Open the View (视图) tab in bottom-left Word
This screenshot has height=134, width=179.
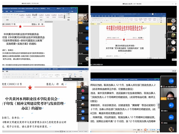7,71
